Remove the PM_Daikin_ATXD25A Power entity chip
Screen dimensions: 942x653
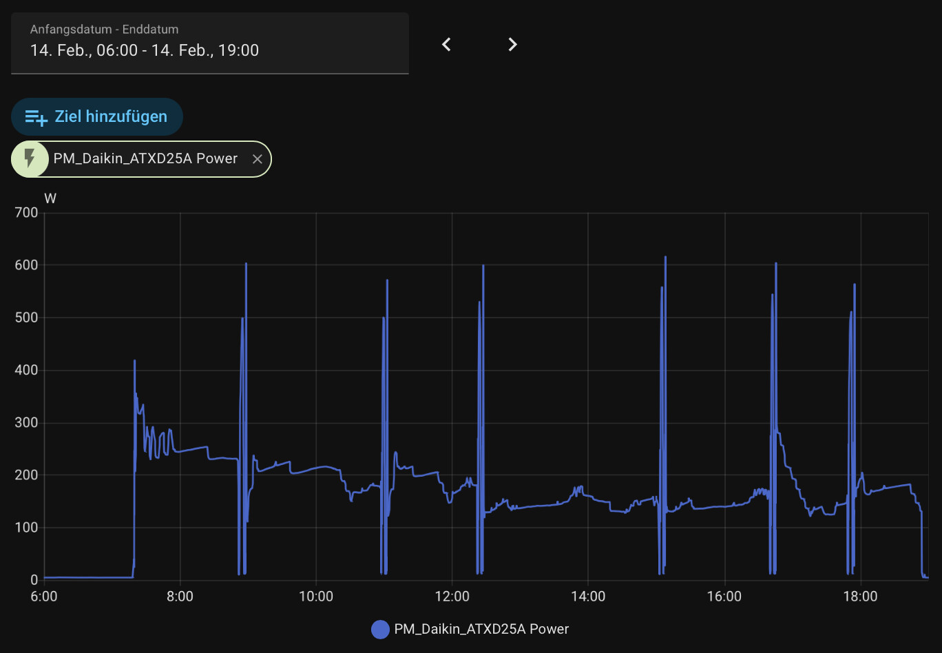click(x=257, y=159)
